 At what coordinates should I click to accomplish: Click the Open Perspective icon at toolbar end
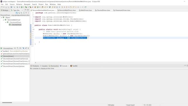(x=85, y=7)
